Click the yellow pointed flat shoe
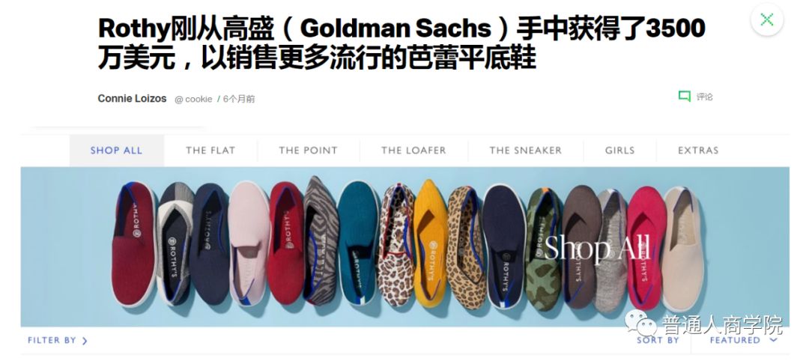This screenshot has width=809, height=361. (x=430, y=243)
